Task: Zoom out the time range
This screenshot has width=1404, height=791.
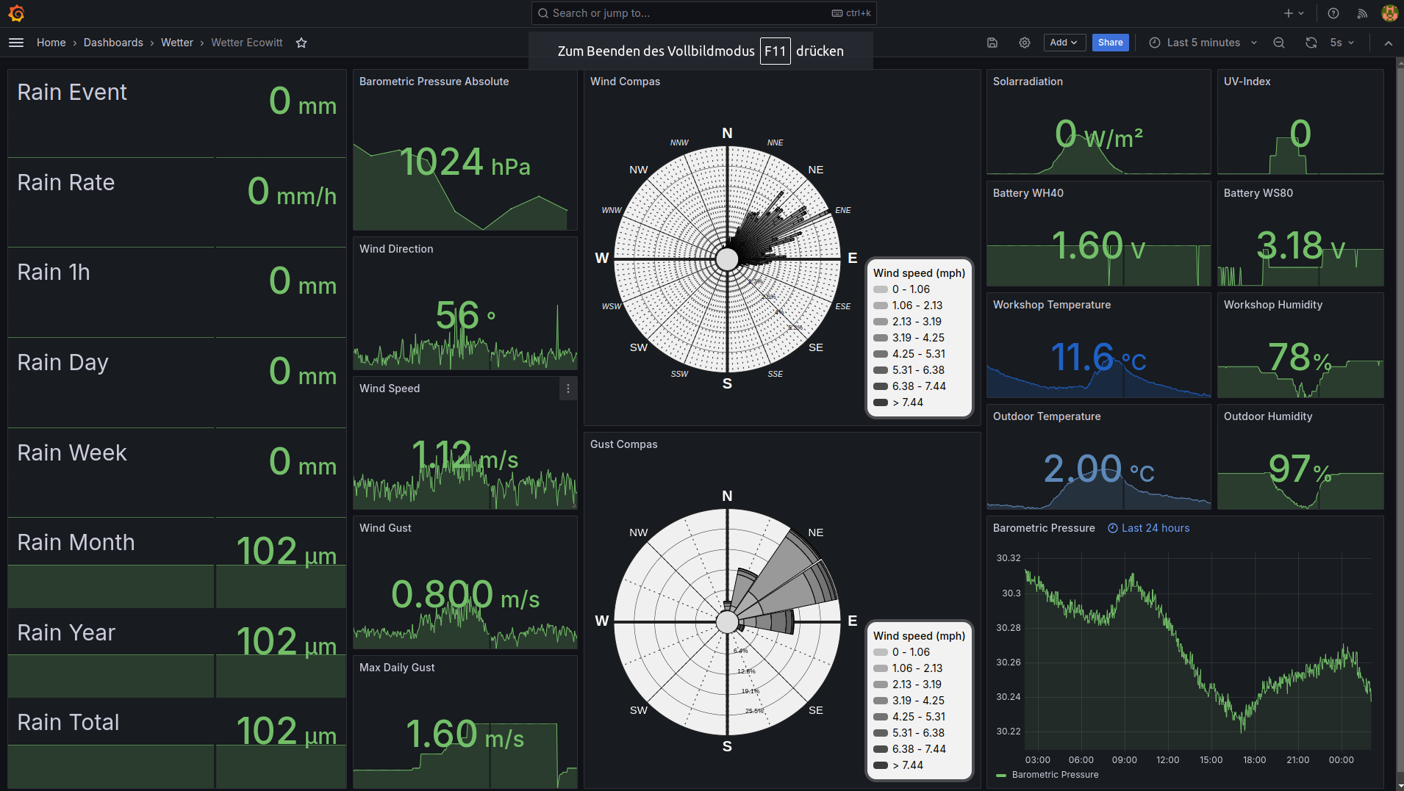Action: pyautogui.click(x=1279, y=43)
